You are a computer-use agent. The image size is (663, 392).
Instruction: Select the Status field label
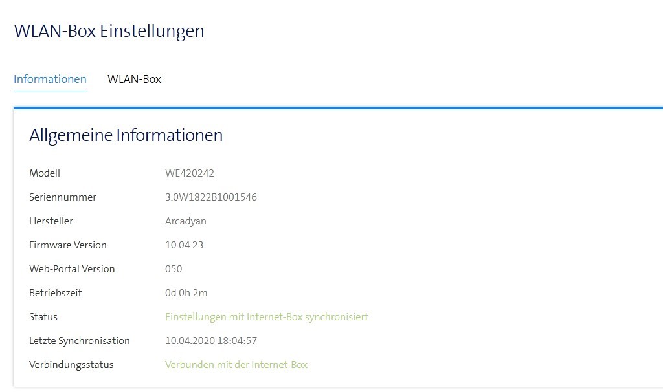click(43, 316)
